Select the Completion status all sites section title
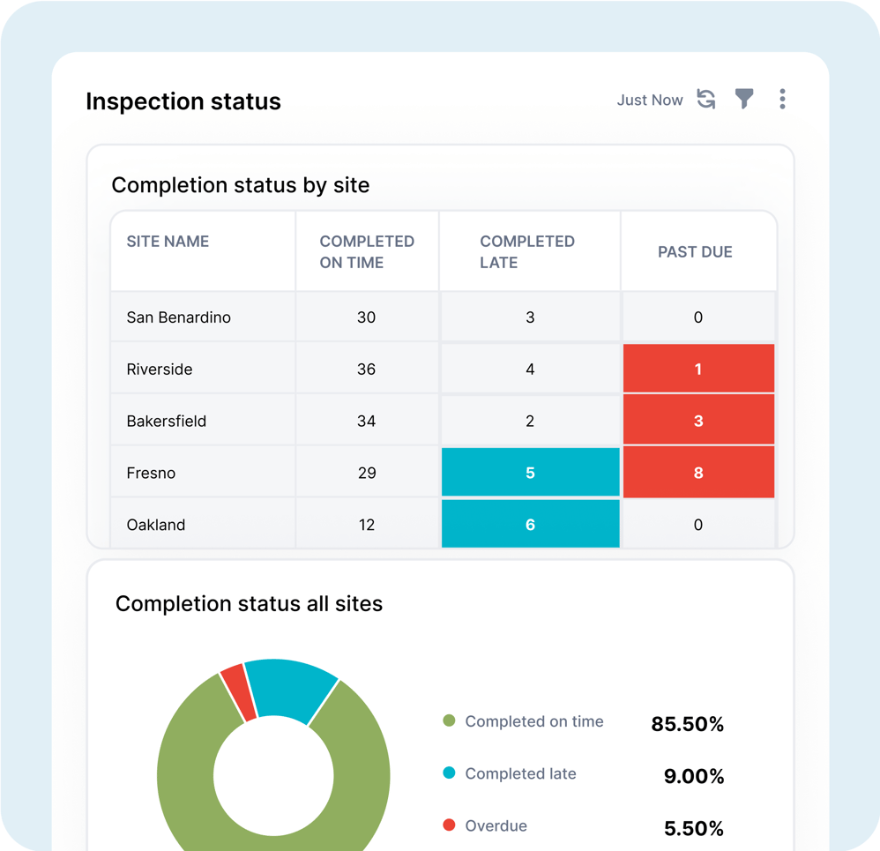This screenshot has height=851, width=880. [250, 604]
